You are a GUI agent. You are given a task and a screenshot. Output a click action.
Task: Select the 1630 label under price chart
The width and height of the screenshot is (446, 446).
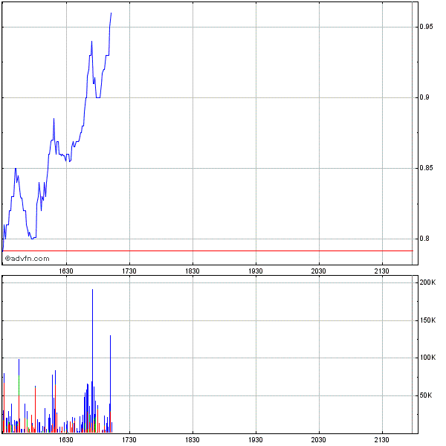tap(66, 271)
